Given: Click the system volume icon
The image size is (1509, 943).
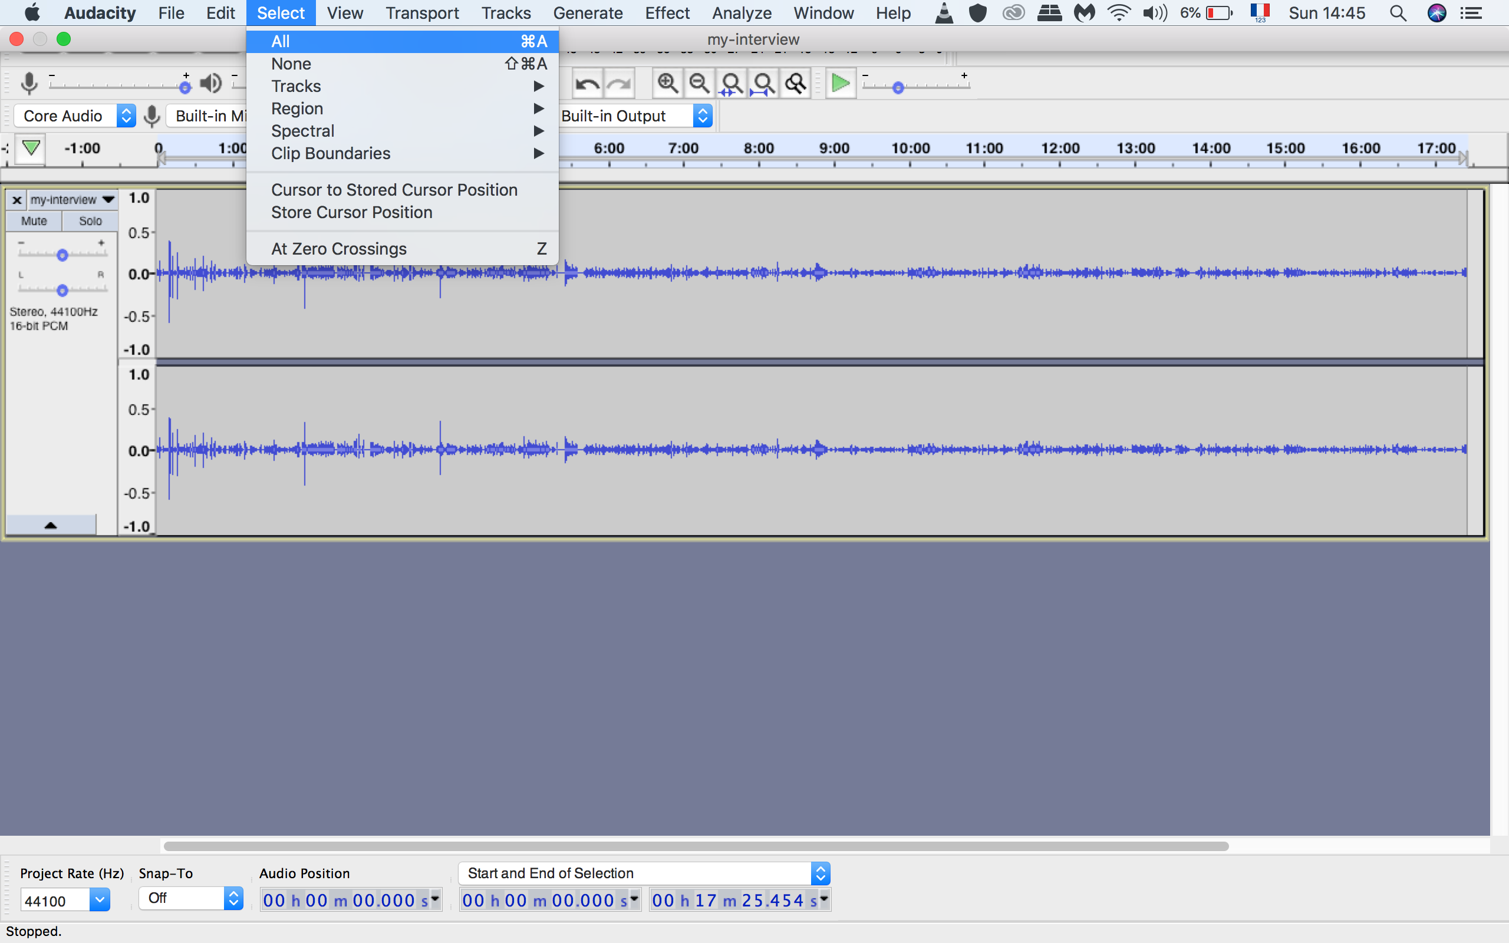Looking at the screenshot, I should tap(1154, 13).
